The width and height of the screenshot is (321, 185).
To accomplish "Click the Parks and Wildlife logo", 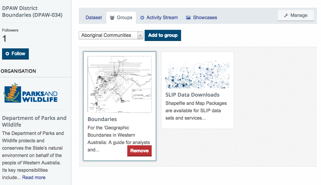I will (x=31, y=93).
